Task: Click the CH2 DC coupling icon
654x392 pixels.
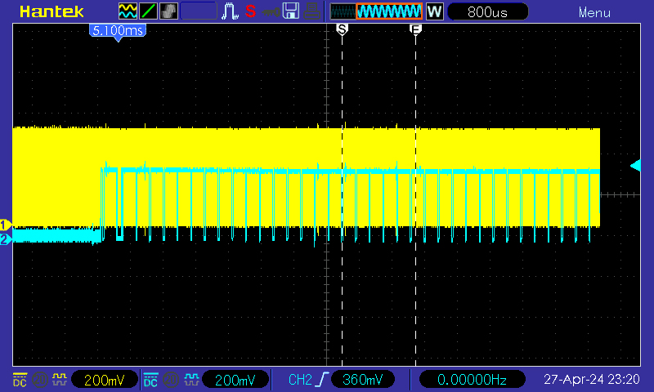Action: coord(150,380)
